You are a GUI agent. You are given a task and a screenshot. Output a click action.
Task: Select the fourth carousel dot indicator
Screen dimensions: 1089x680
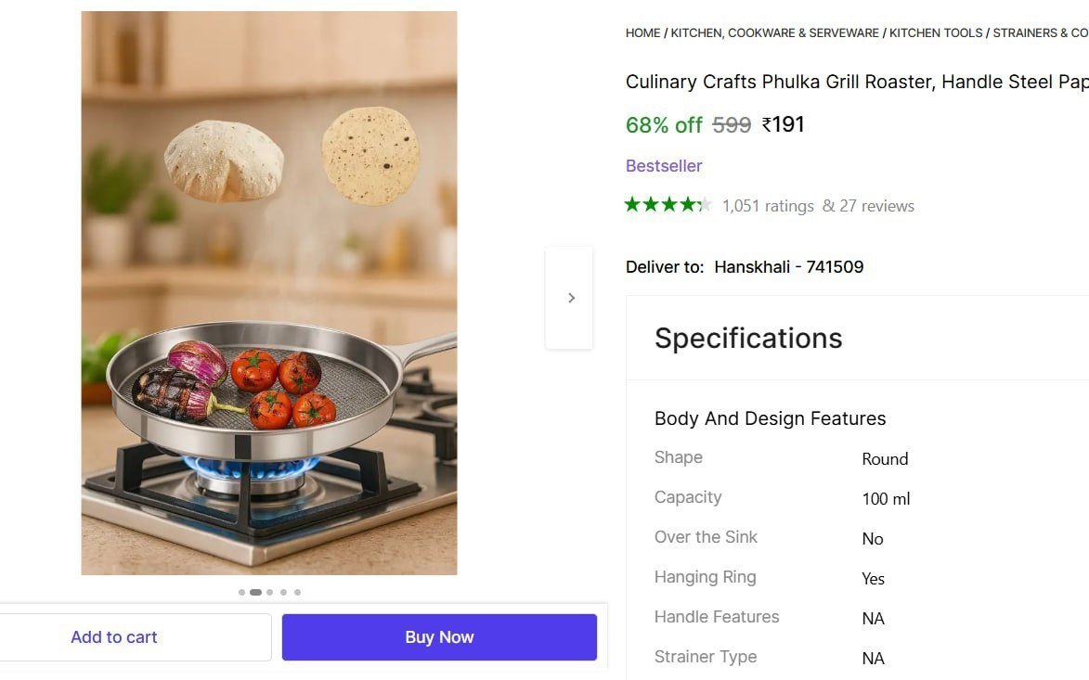coord(283,593)
